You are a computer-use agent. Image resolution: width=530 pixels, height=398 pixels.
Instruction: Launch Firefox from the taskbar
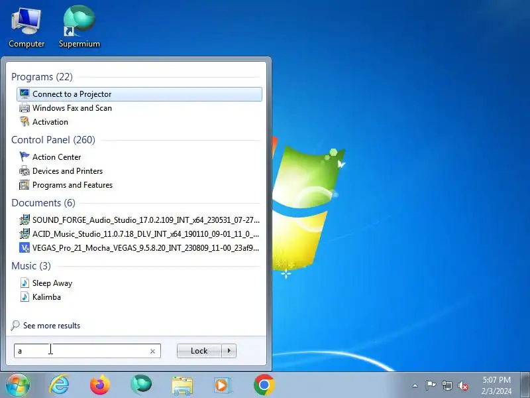100,385
